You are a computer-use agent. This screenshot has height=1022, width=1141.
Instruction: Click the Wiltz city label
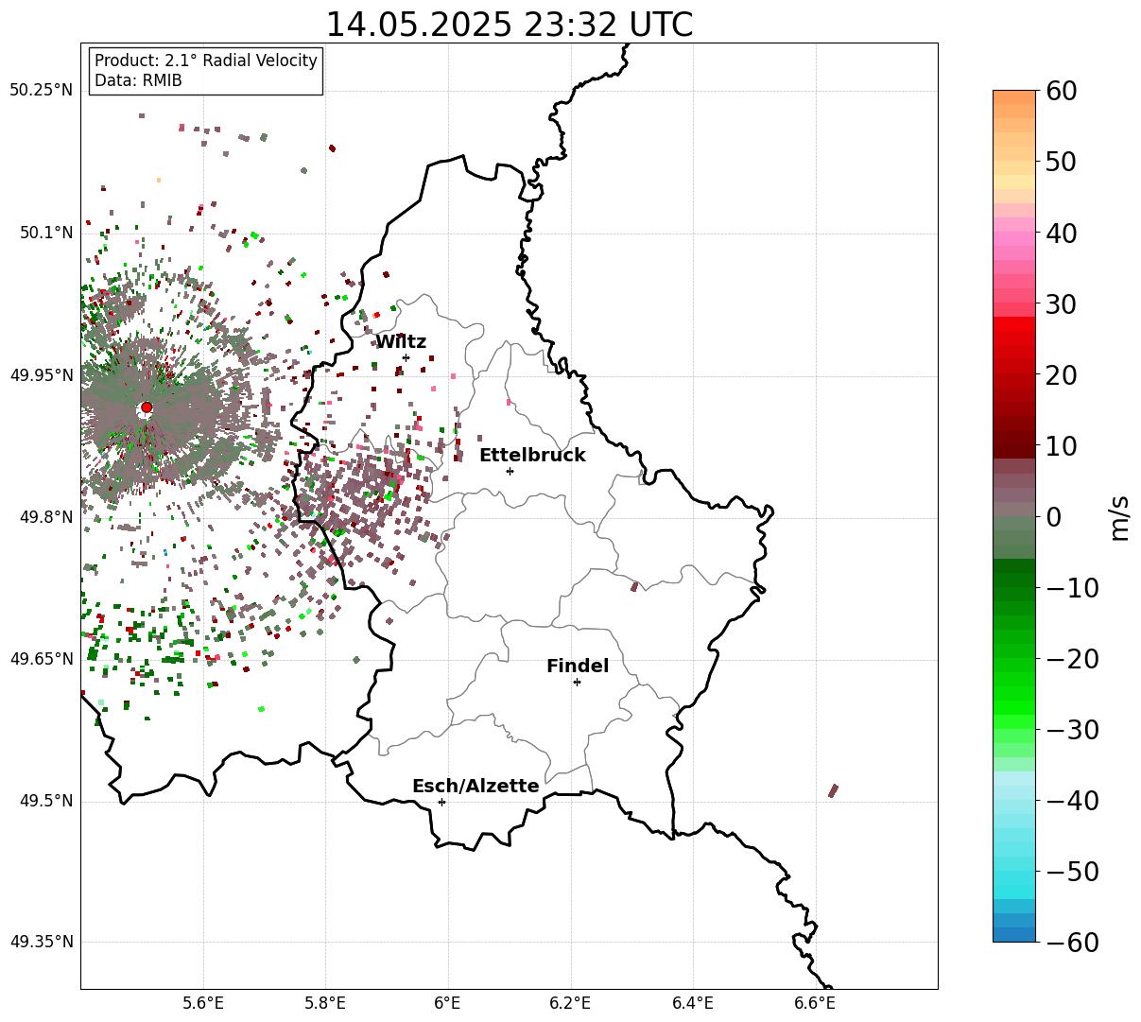tap(401, 342)
